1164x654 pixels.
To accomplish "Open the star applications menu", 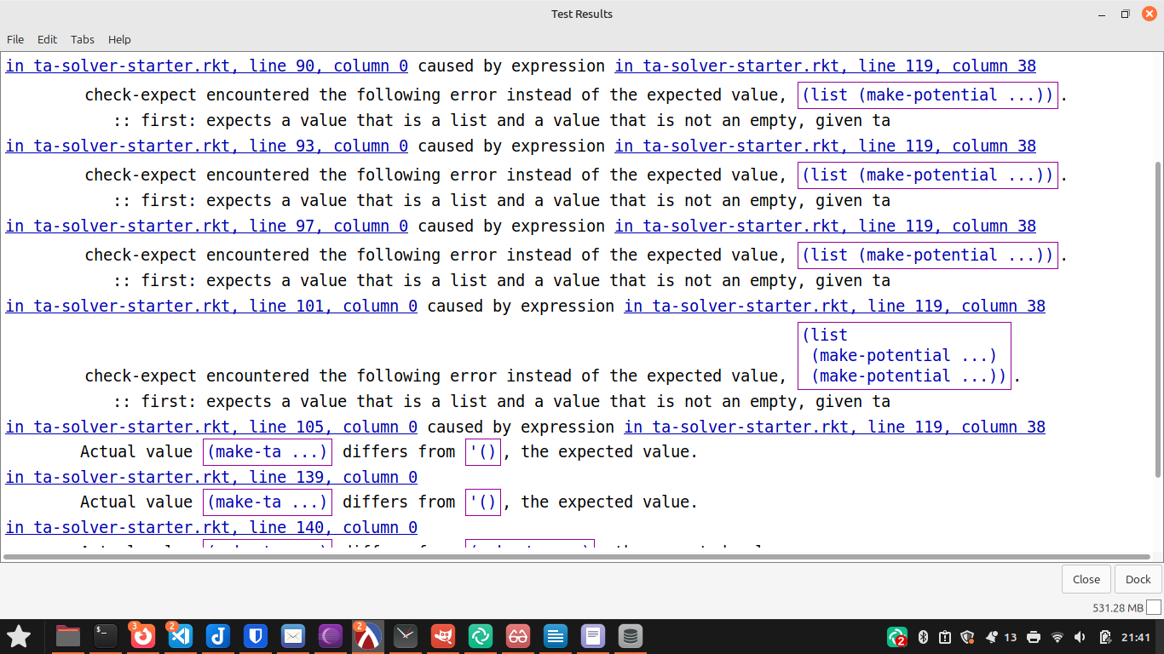I will 19,636.
